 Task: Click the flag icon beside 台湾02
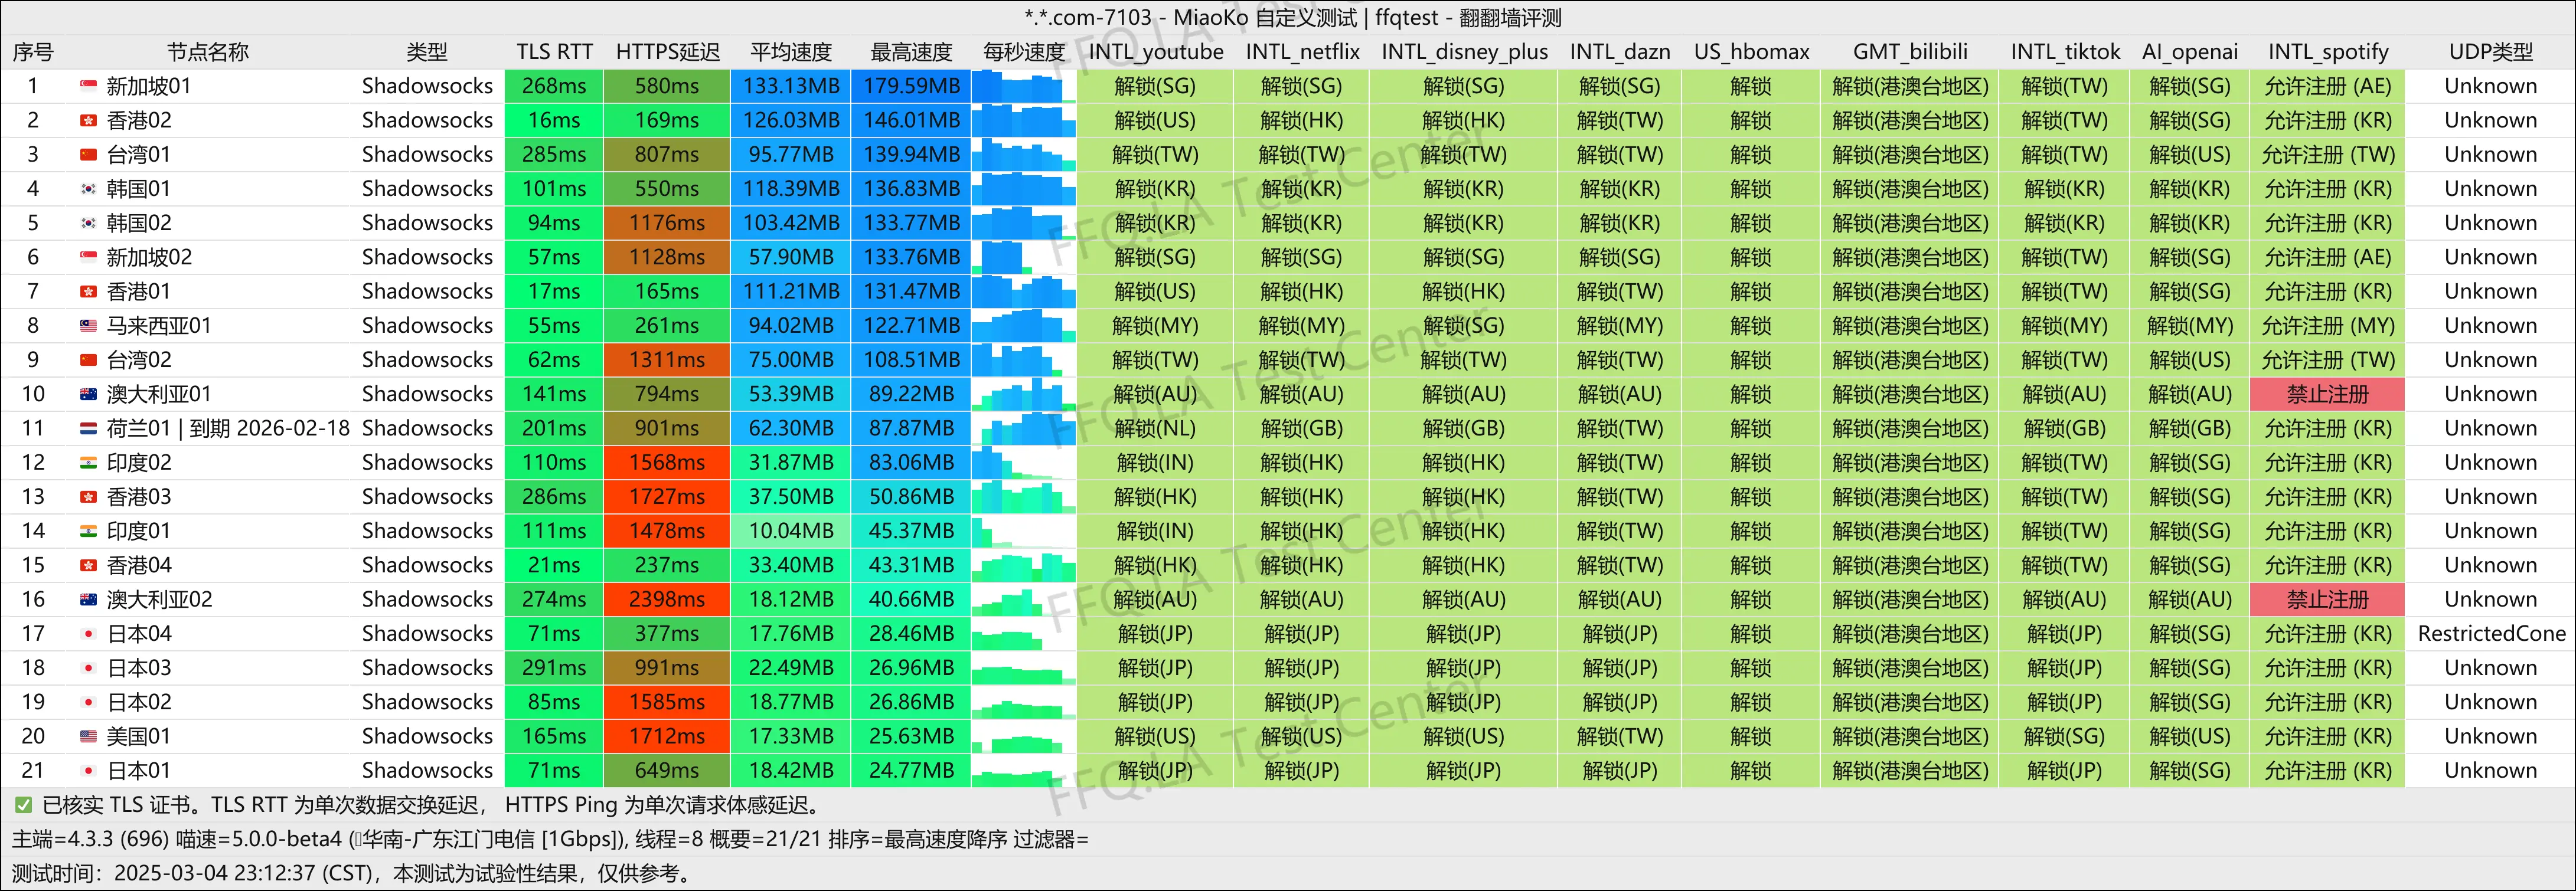88,361
